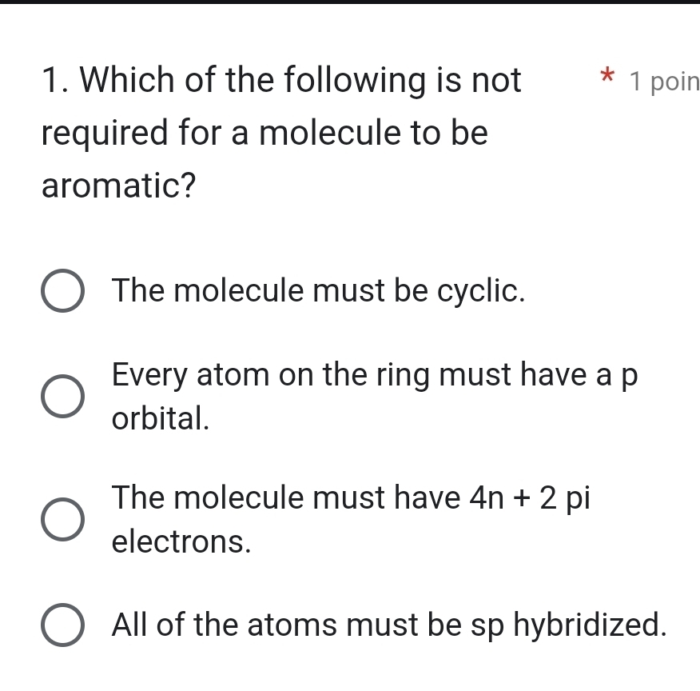700x691 pixels.
Task: Choose "Every atom on the ring must have a p orbital."
Action: coord(62,396)
